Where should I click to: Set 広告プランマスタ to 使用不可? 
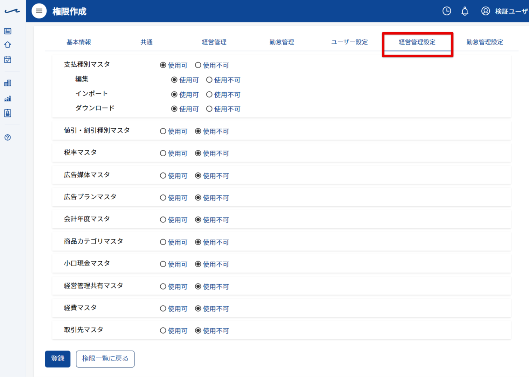pyautogui.click(x=198, y=198)
